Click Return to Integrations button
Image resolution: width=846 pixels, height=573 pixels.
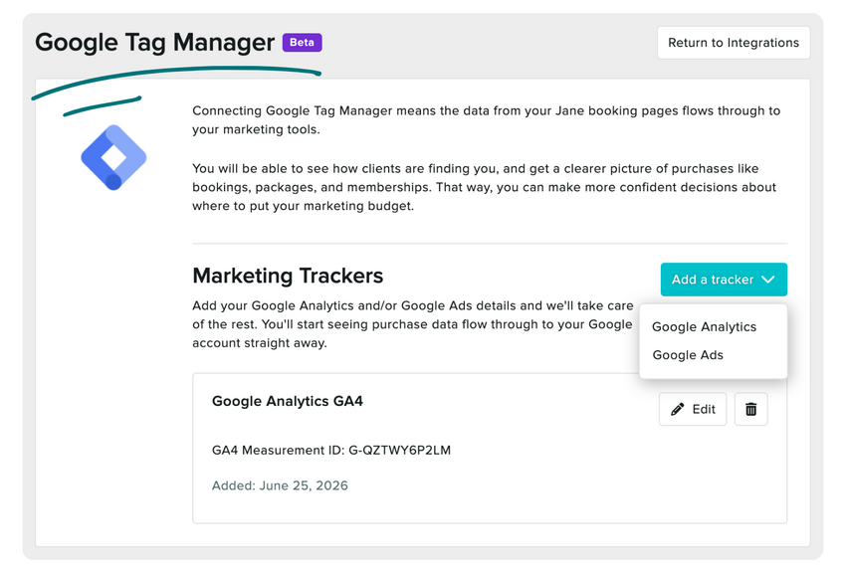(734, 43)
